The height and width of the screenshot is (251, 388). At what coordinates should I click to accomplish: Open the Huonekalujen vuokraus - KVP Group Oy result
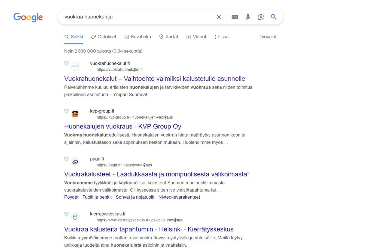[x=123, y=127]
